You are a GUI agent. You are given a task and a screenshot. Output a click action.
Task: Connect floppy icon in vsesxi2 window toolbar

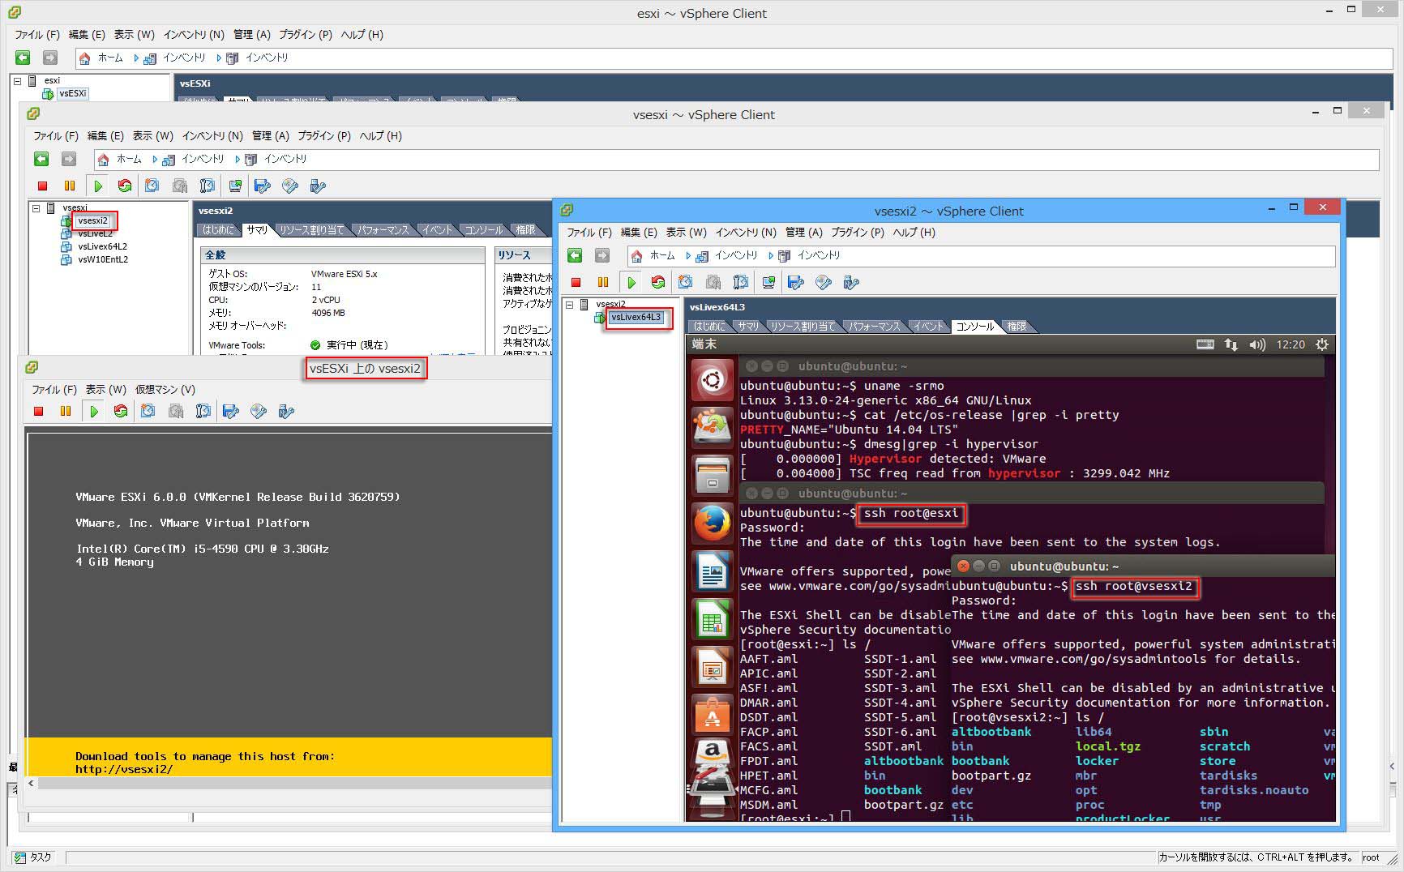click(796, 282)
